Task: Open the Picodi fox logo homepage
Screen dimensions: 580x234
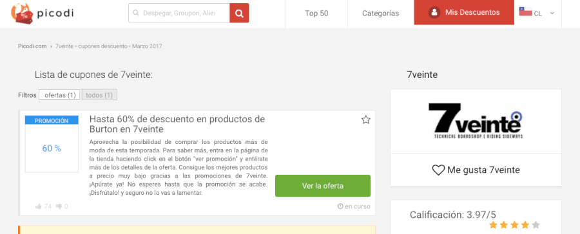Action: click(x=43, y=14)
